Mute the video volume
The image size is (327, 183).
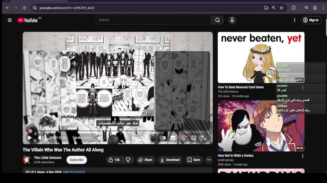pos(41,138)
